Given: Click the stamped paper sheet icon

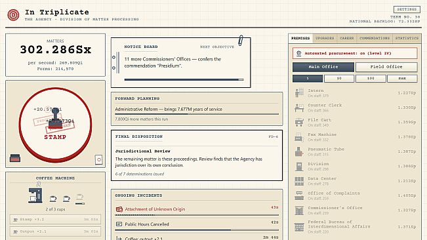Looking at the screenshot, I should [99, 159].
